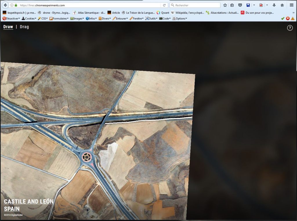Open the Article bookmark
297x221 pixels.
[x=114, y=13]
